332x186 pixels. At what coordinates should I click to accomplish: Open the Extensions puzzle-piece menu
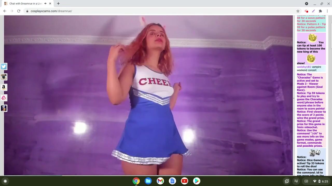[320, 11]
